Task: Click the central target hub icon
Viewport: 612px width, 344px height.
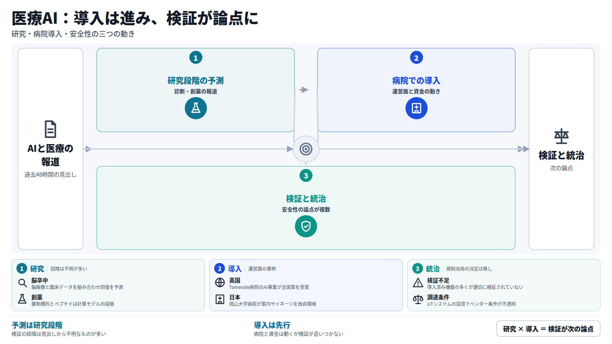Action: 306,149
